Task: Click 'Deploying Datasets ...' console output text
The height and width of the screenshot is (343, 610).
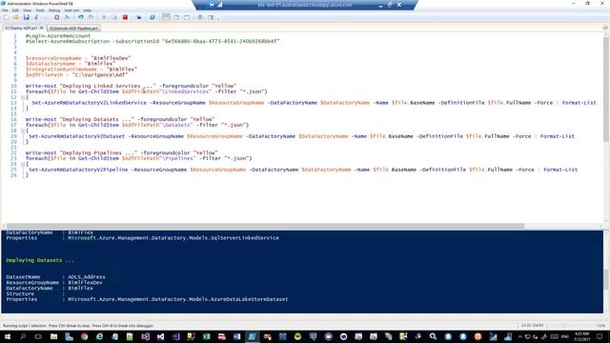Action: tap(40, 260)
